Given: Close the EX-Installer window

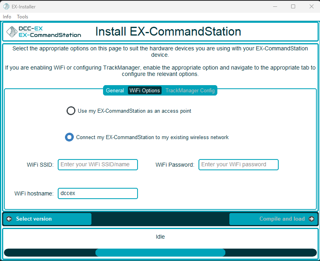Looking at the screenshot, I should coord(312,6).
